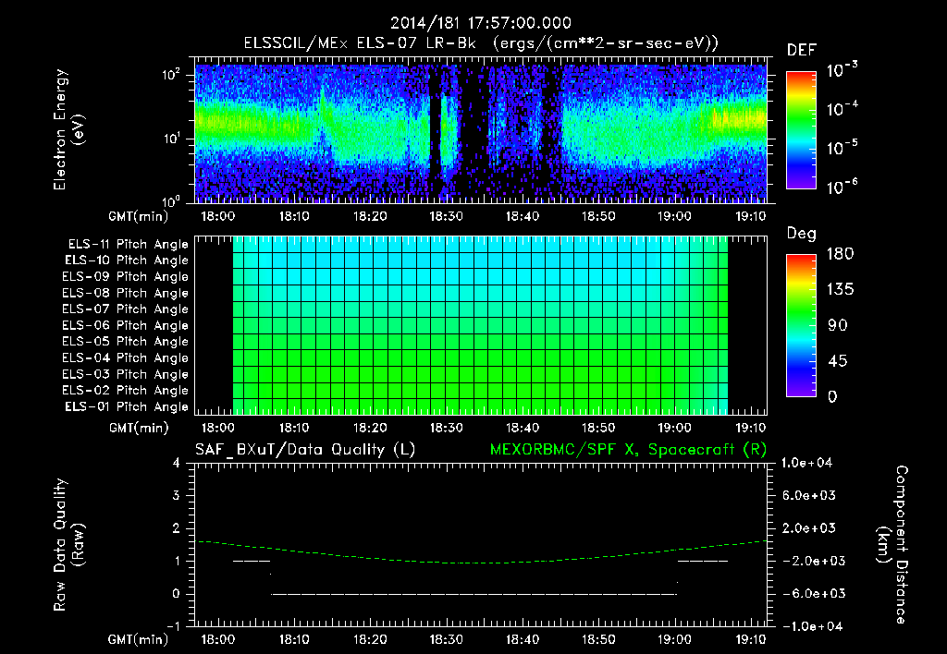Click the DEF color bar in top panel
Image resolution: width=947 pixels, height=654 pixels.
[x=801, y=129]
